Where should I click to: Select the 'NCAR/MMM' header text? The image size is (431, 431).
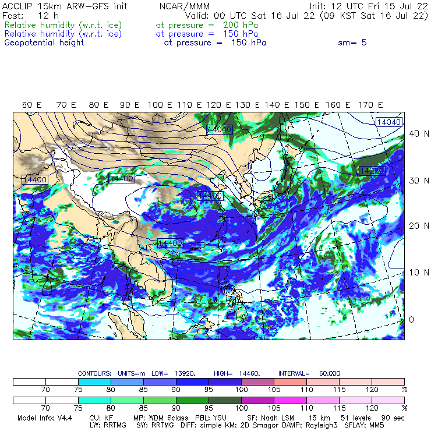point(185,6)
